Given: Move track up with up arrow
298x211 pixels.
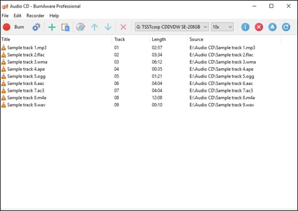Looking at the screenshot, I should (x=94, y=27).
